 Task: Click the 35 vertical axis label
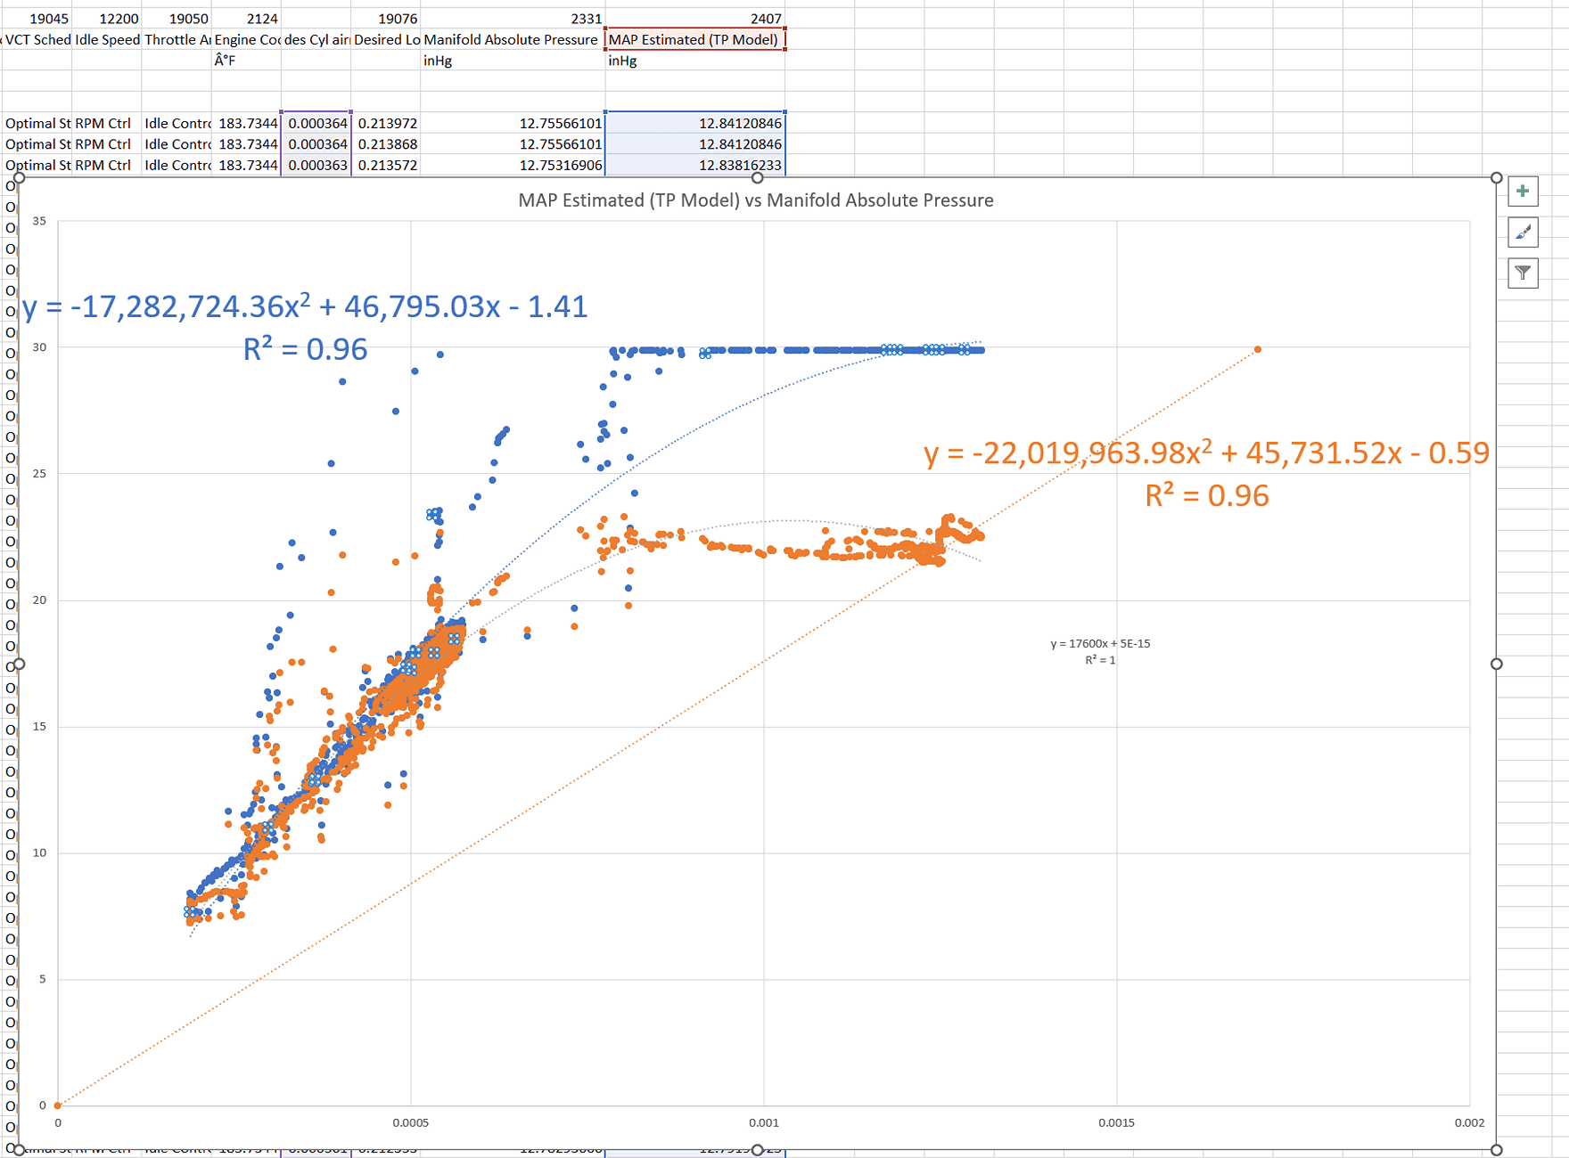[39, 221]
